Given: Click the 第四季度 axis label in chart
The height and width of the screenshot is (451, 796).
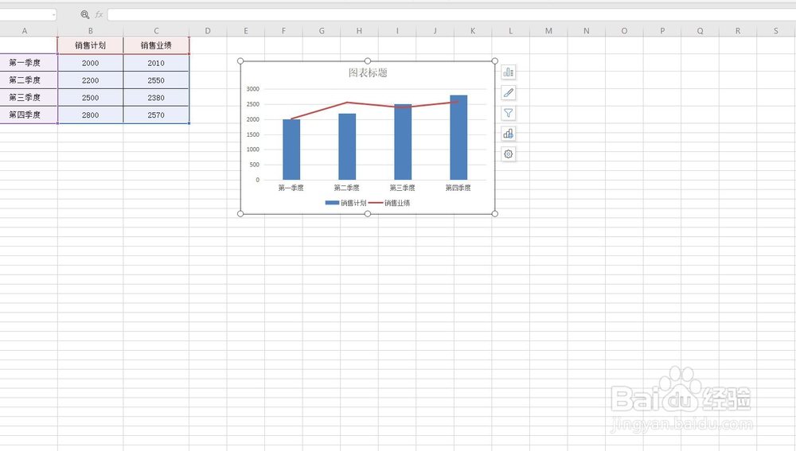Looking at the screenshot, I should point(458,188).
